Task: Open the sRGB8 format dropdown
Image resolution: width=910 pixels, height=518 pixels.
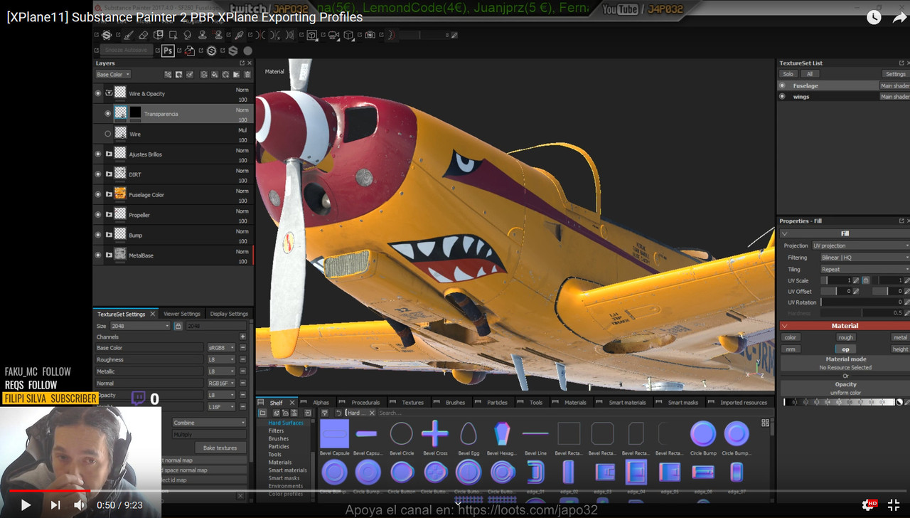Action: point(221,348)
